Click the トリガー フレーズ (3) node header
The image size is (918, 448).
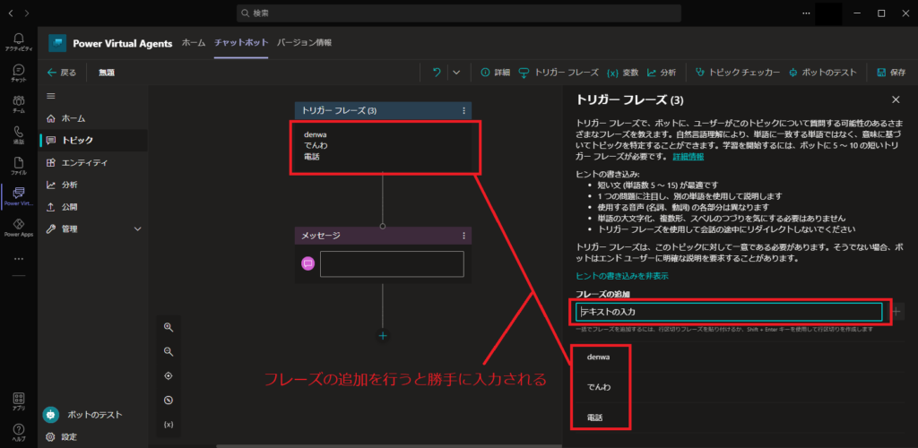383,110
